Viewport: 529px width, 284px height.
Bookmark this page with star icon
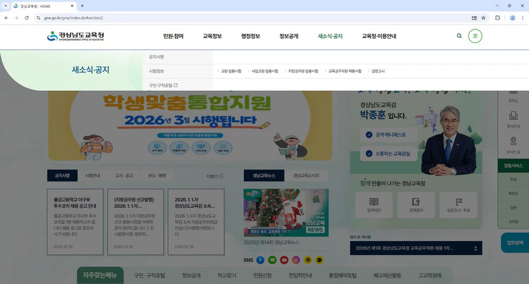point(483,18)
